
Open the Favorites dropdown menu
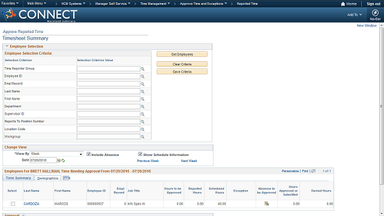coord(10,4)
